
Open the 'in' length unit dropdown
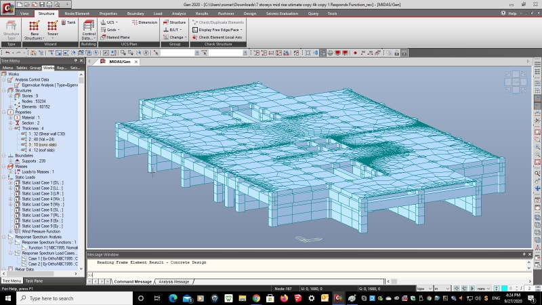point(442,289)
